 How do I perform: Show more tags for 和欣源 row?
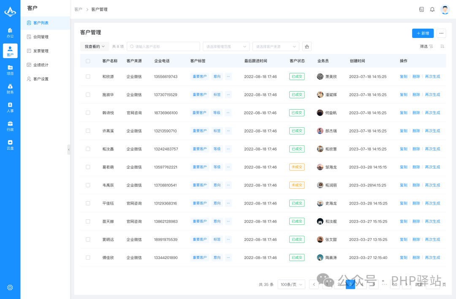pos(228,76)
